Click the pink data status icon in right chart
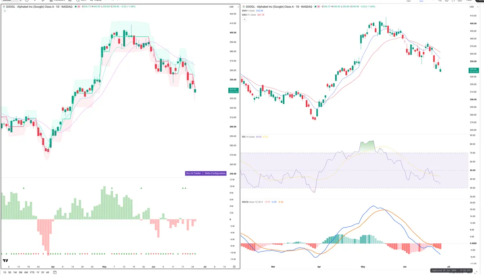Viewport: 484px width, 275px height. click(318, 7)
